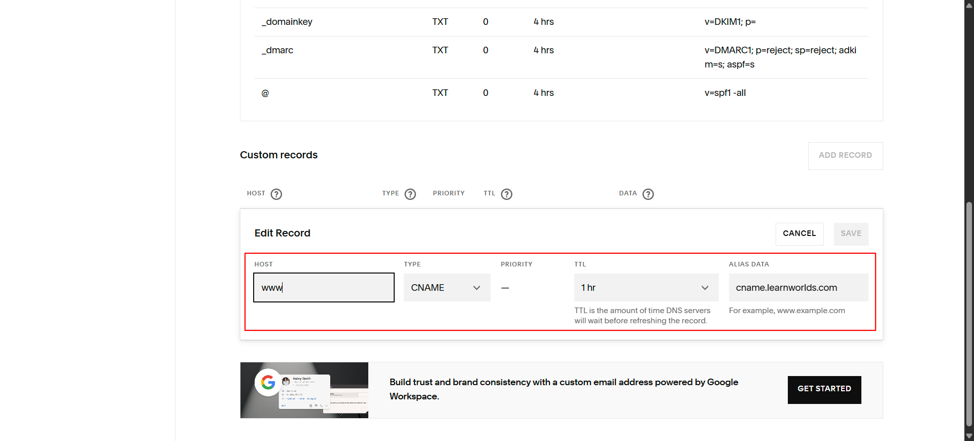974x441 pixels.
Task: Cancel editing the record
Action: 799,233
